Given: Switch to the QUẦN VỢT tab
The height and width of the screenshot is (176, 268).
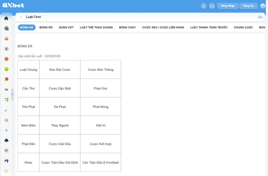Looking at the screenshot, I should tap(66, 28).
